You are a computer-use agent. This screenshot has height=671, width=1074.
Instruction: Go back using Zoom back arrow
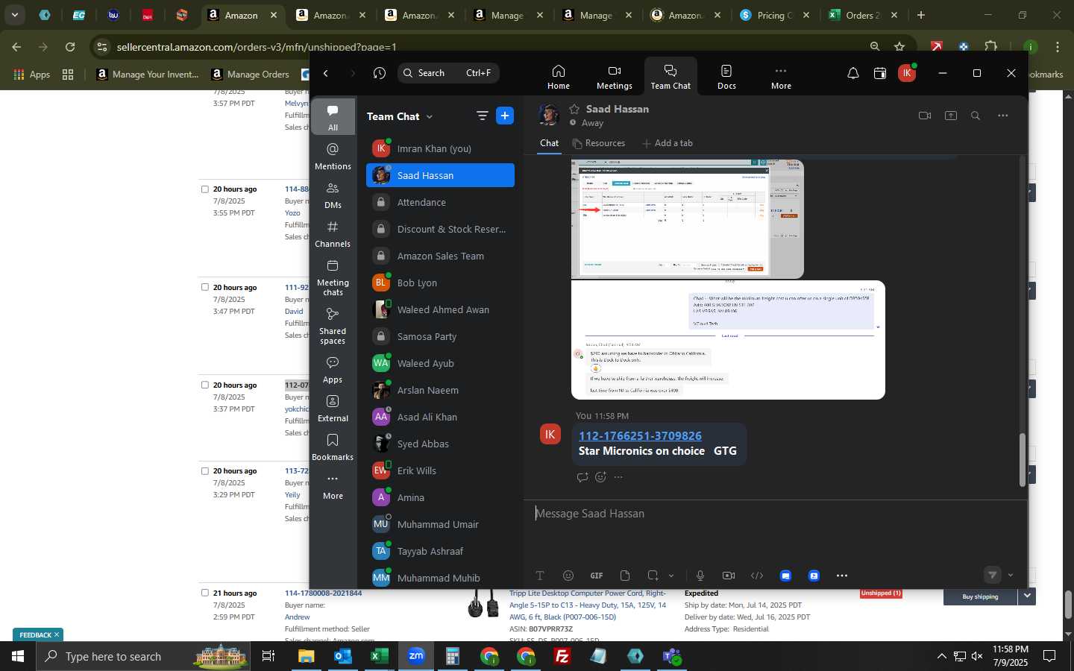pyautogui.click(x=326, y=73)
